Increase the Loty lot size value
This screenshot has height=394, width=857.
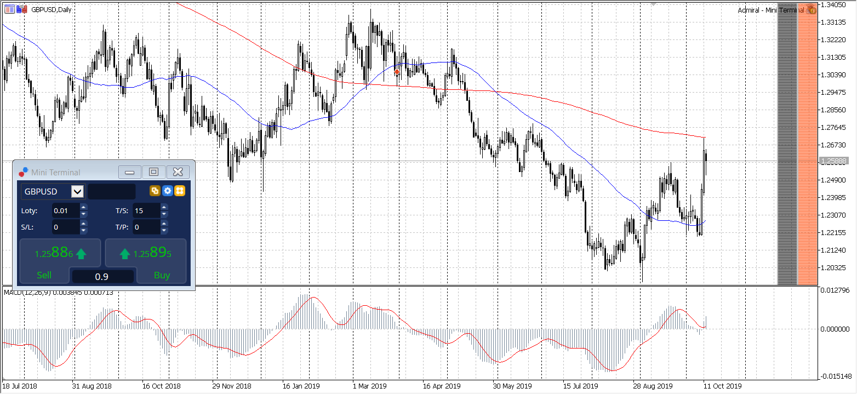83,207
